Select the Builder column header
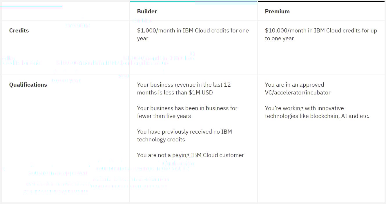The width and height of the screenshot is (386, 204). (x=147, y=12)
